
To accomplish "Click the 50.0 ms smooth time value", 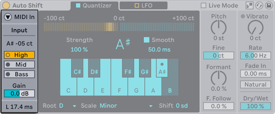I will (159, 49).
